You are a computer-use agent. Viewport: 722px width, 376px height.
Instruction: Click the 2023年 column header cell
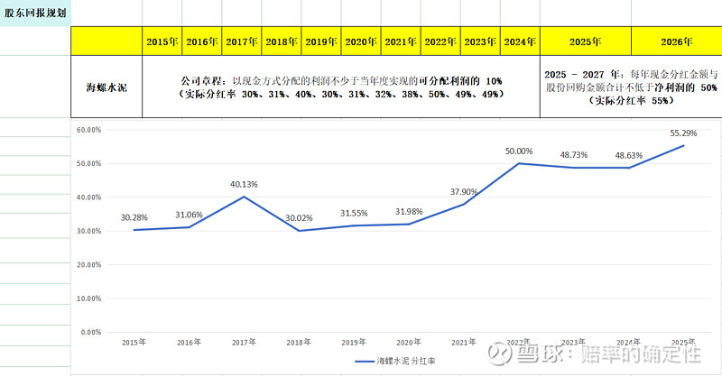coord(480,41)
